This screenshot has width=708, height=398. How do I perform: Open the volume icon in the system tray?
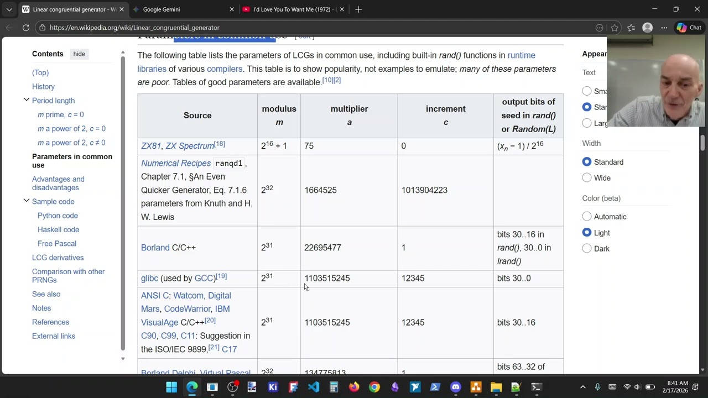tap(637, 387)
